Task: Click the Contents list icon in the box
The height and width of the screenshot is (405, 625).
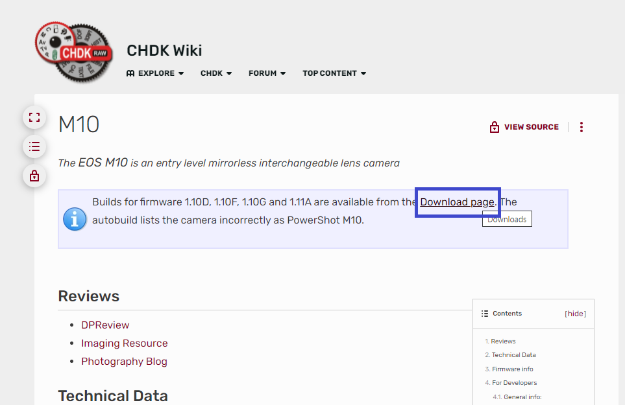Action: [485, 314]
